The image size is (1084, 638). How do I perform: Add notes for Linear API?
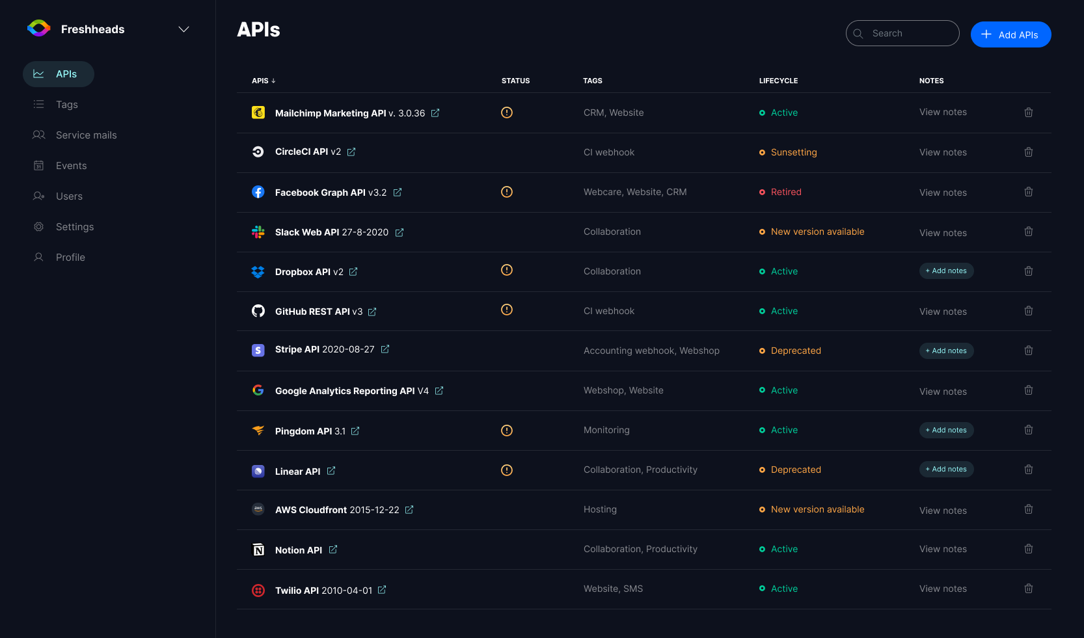(x=946, y=469)
